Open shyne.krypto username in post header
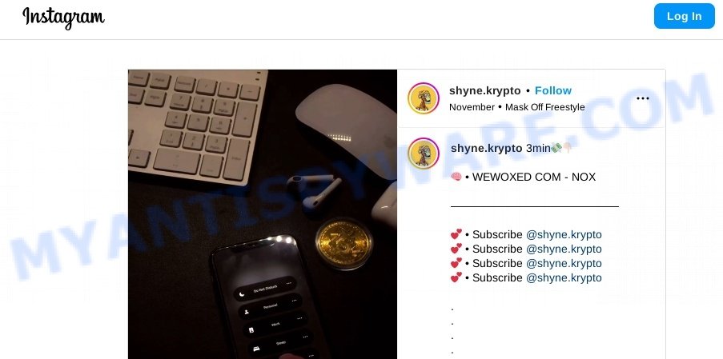 point(484,90)
